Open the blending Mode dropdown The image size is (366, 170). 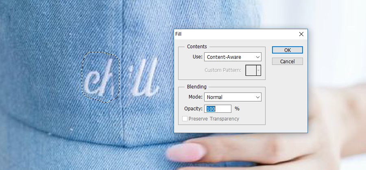233,97
